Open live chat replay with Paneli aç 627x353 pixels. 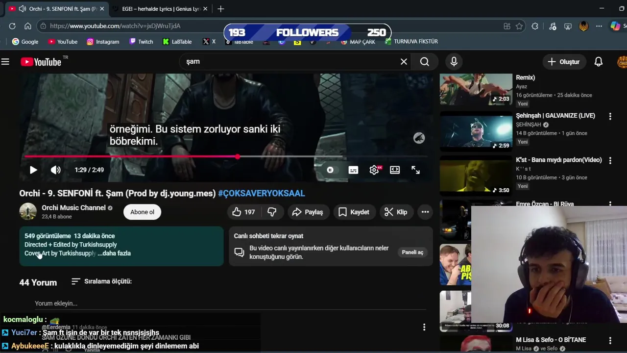click(412, 252)
